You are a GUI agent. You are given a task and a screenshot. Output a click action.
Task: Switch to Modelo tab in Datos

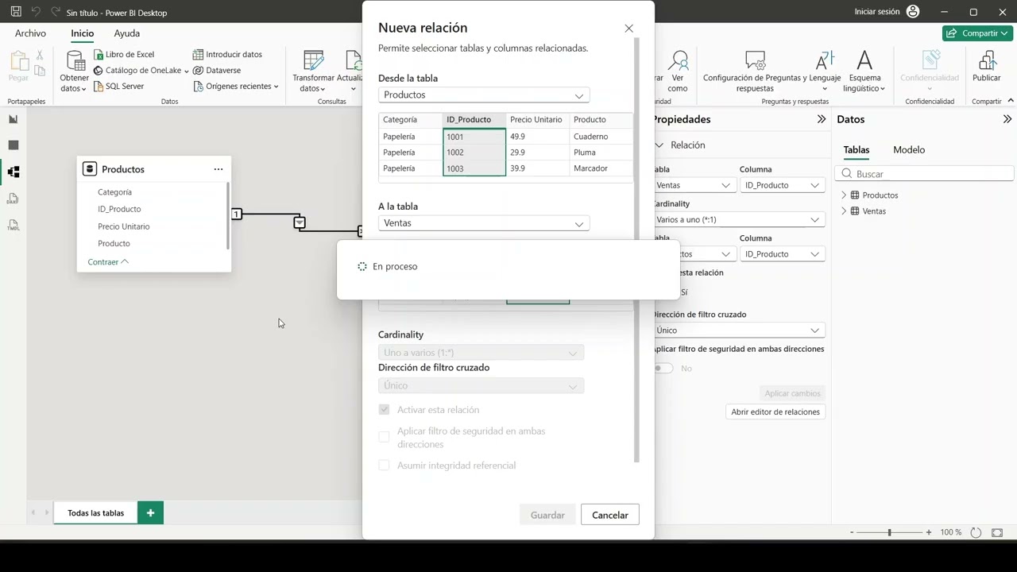coord(908,149)
